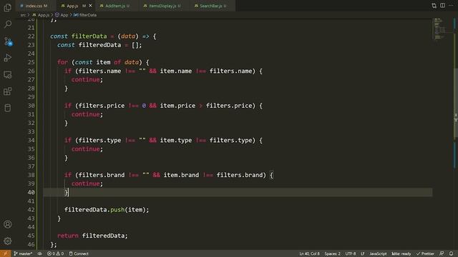
Task: Click App.js in the breadcrumb
Action: (x=44, y=15)
